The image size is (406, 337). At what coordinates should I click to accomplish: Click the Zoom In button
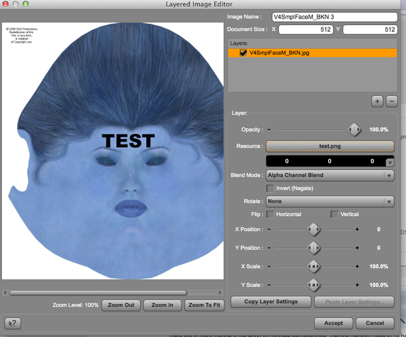tap(162, 305)
